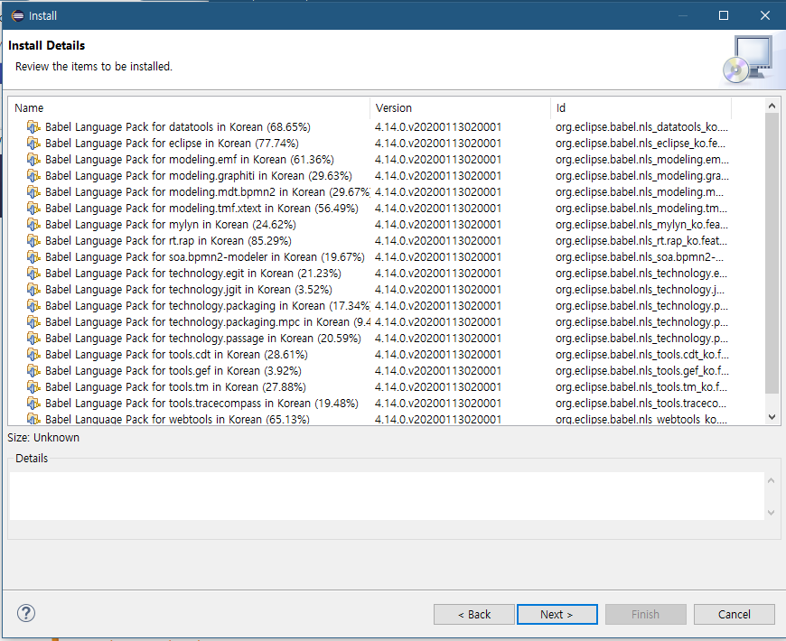Viewport: 786px width, 641px height.
Task: Click the mylyn language pack feature icon
Action: [33, 225]
